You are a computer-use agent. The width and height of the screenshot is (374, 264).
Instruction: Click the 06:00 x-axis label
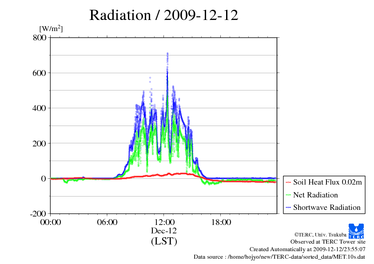pos(107,222)
